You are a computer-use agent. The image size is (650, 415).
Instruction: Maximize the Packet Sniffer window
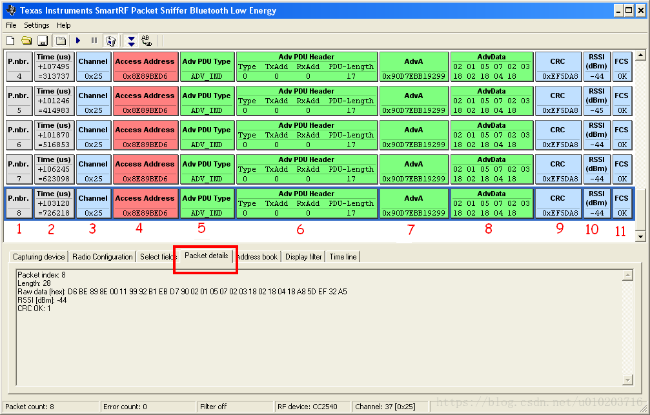[629, 10]
